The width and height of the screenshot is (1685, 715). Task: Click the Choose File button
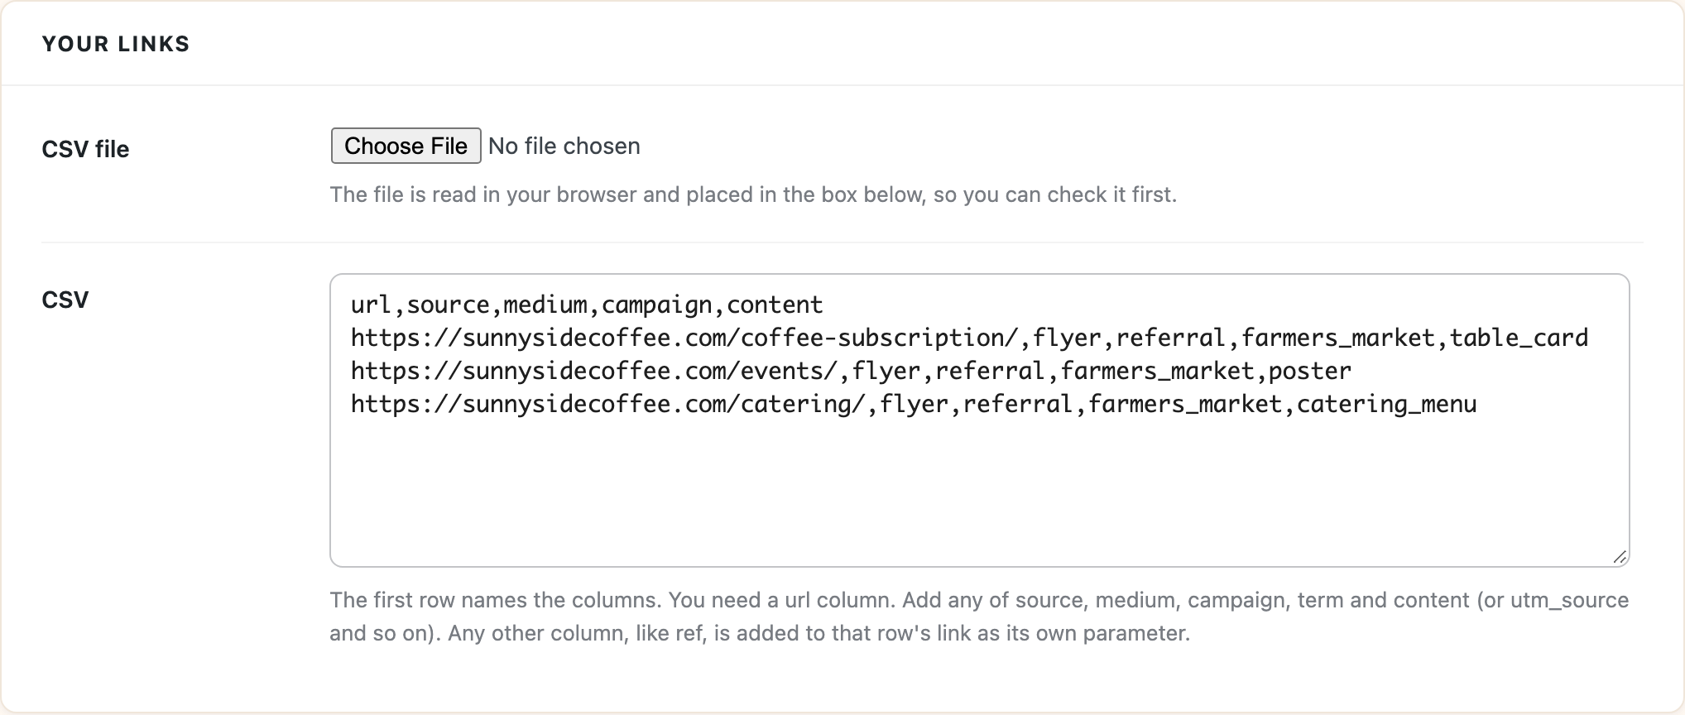point(406,146)
